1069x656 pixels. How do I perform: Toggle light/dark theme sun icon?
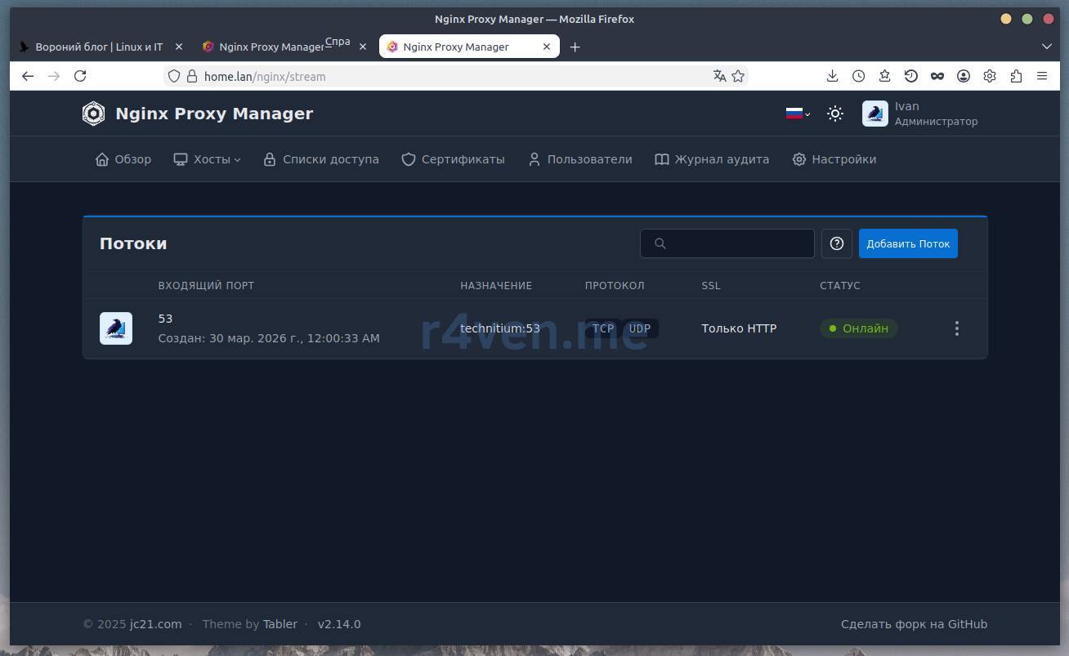pyautogui.click(x=834, y=114)
